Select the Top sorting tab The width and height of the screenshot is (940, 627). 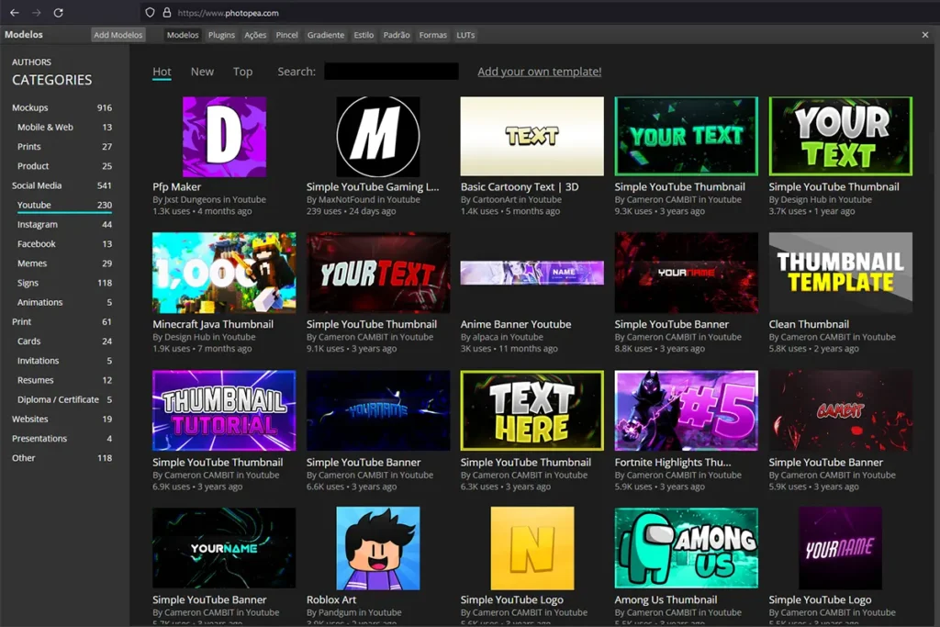242,72
